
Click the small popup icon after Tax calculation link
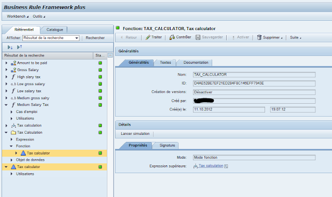226,166
